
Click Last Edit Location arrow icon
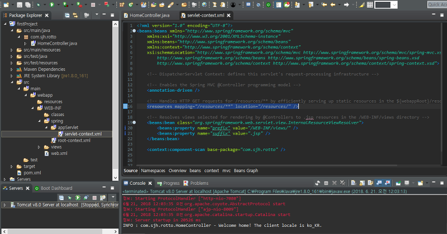point(324,4)
